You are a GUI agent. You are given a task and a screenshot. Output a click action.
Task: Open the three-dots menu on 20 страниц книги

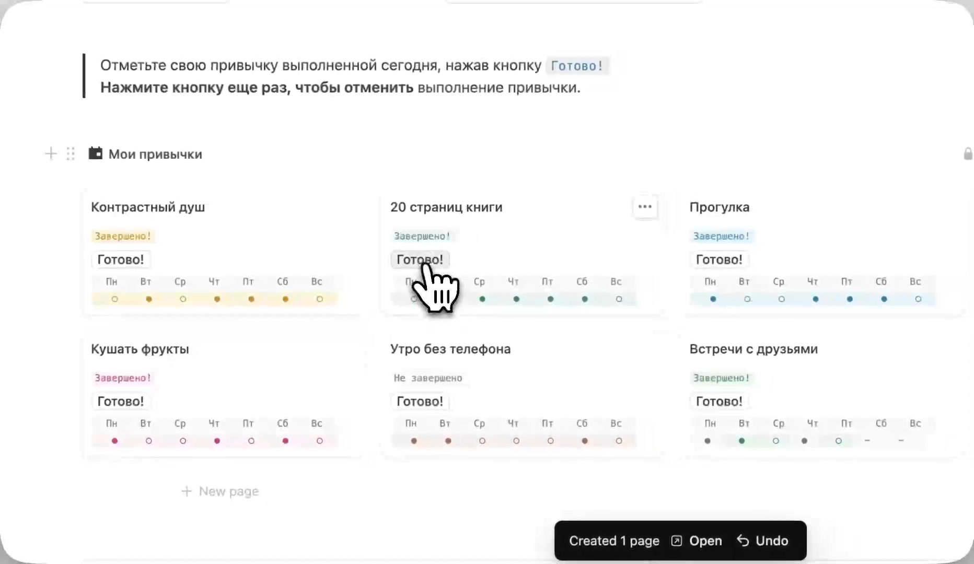tap(645, 207)
